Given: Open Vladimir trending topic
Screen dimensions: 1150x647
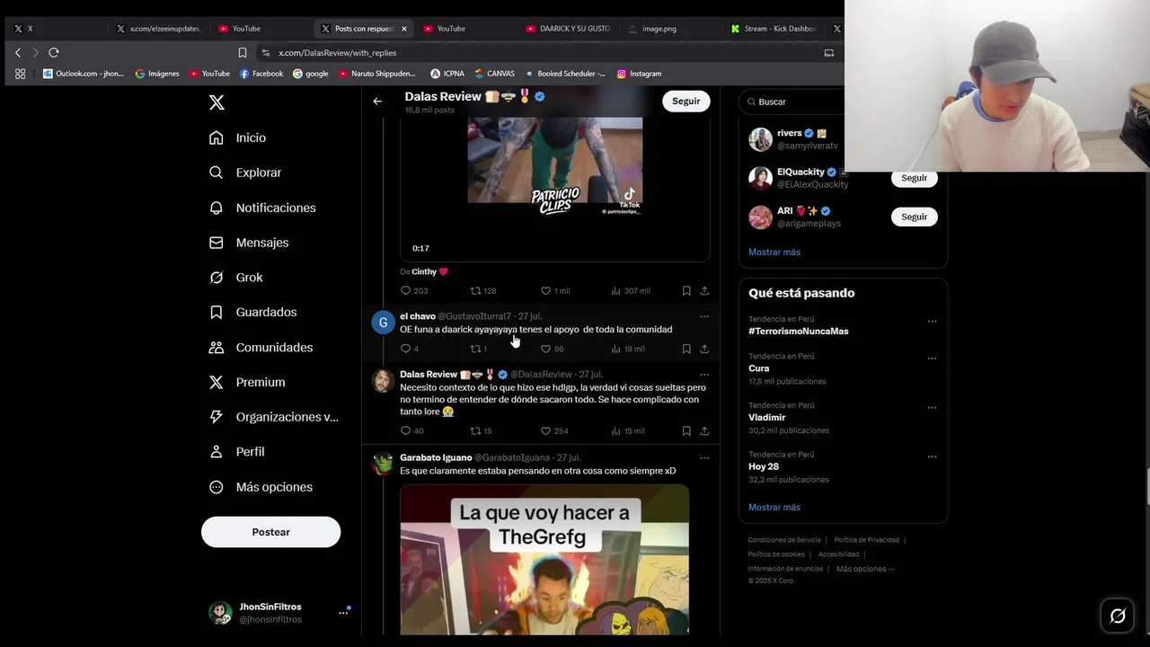Looking at the screenshot, I should [x=766, y=417].
